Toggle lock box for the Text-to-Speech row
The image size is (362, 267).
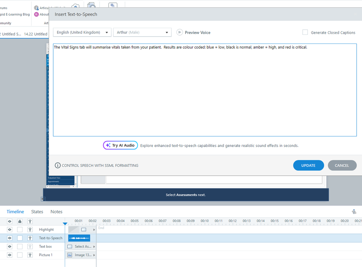pos(20,238)
